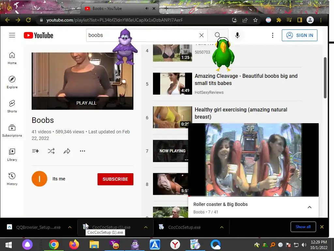Open the HotSexyReviews channel link

209,92
